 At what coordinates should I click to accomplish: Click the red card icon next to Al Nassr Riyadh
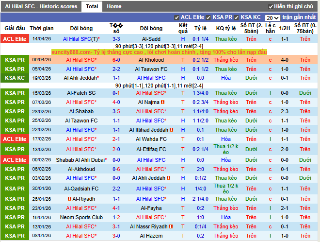[172, 226]
